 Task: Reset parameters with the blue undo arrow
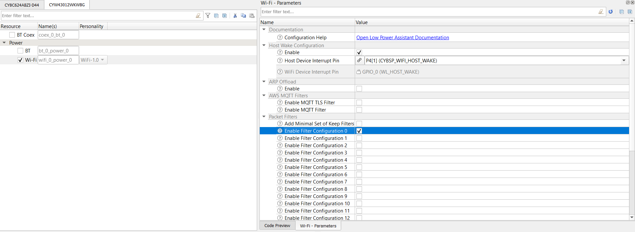pyautogui.click(x=611, y=12)
